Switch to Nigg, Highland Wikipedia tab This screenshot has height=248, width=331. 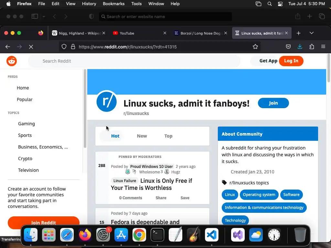coord(79,33)
